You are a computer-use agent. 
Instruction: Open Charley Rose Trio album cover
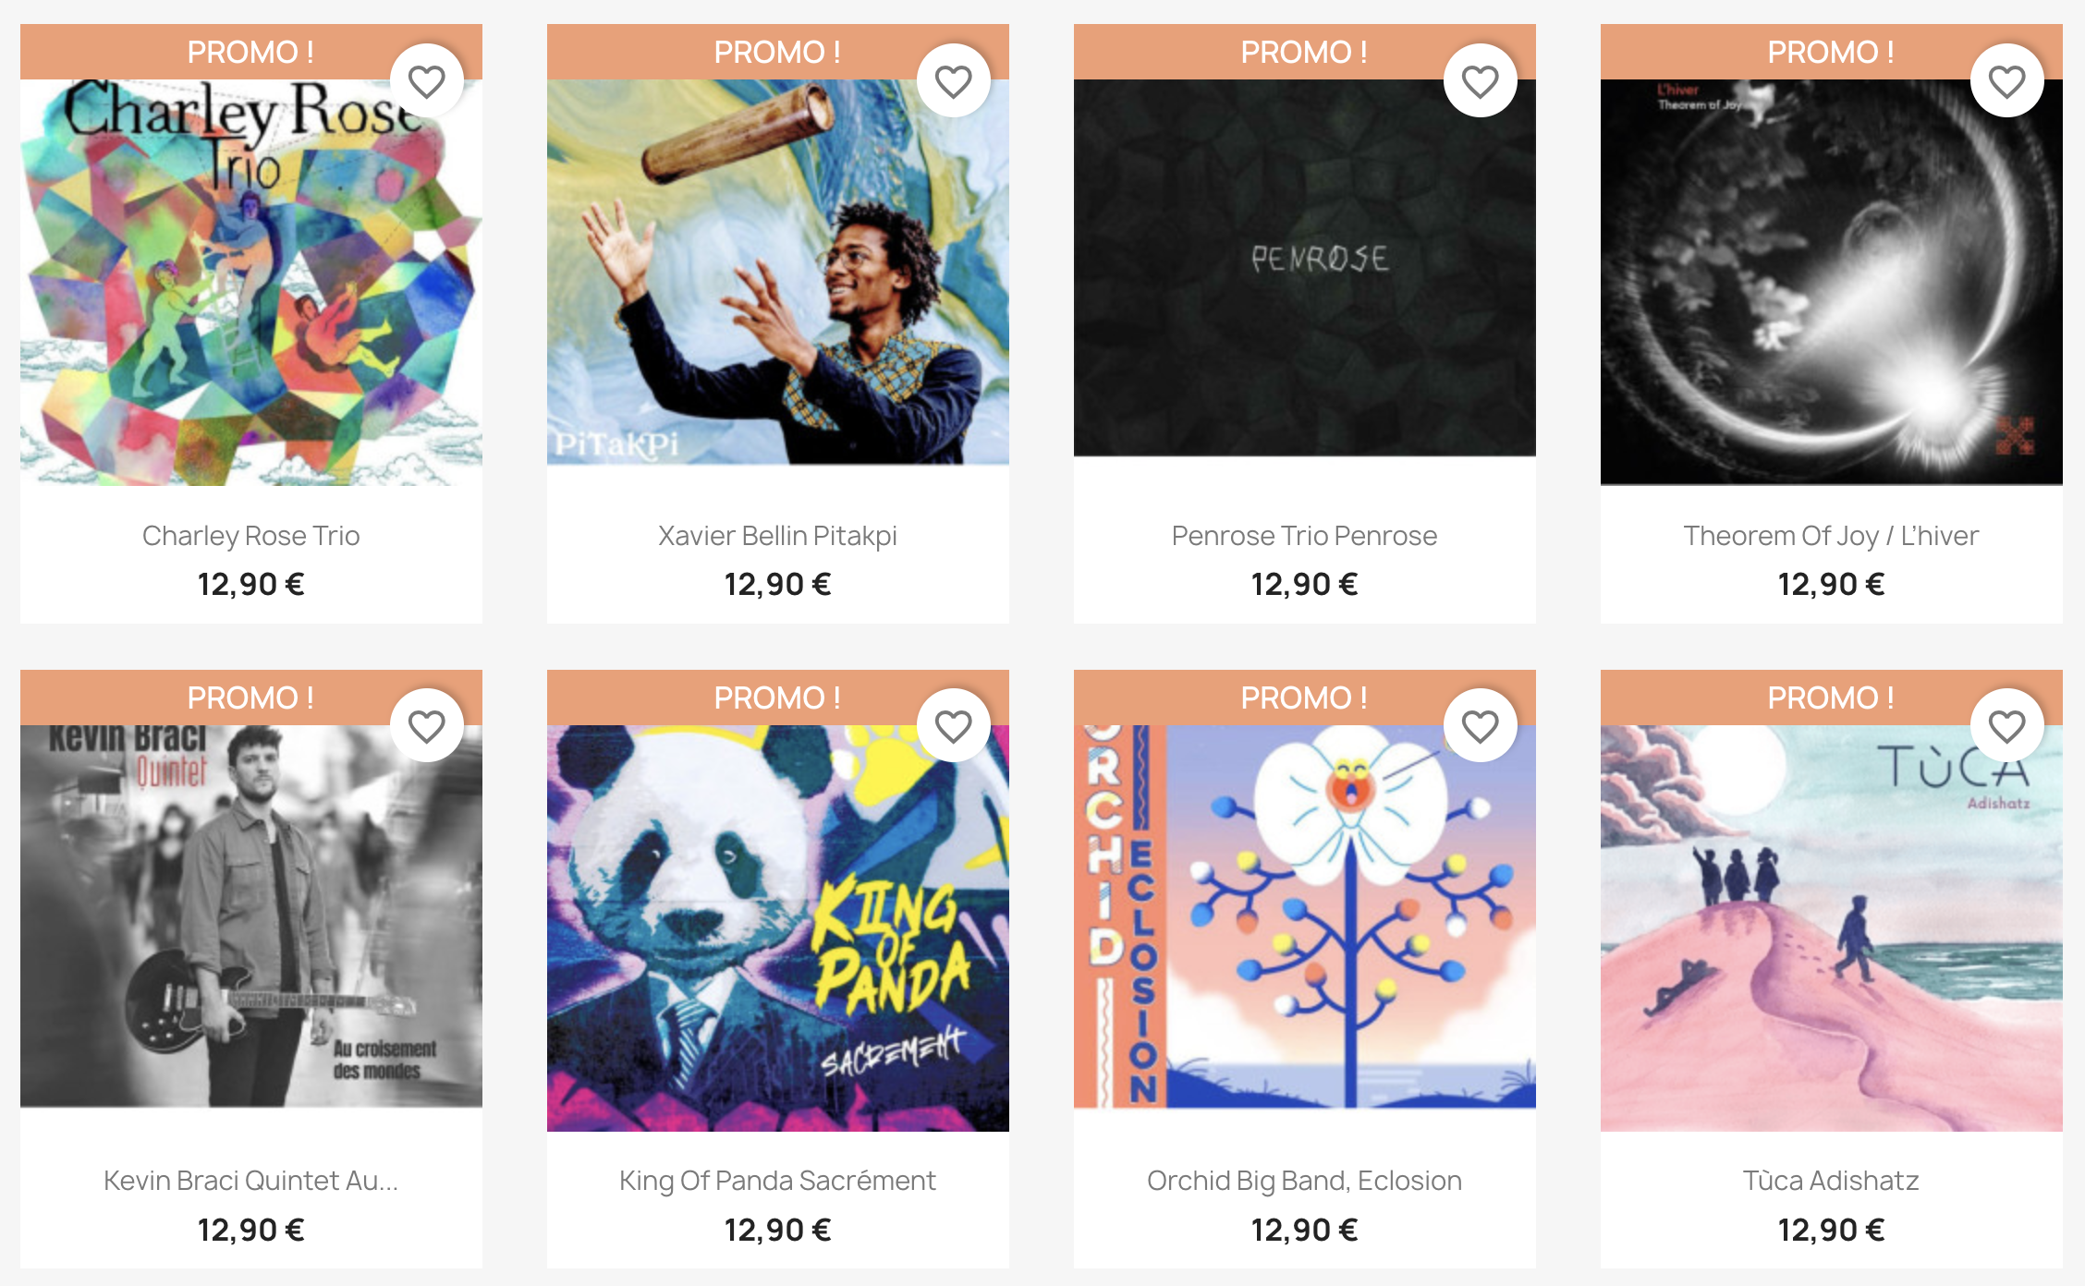coord(251,282)
